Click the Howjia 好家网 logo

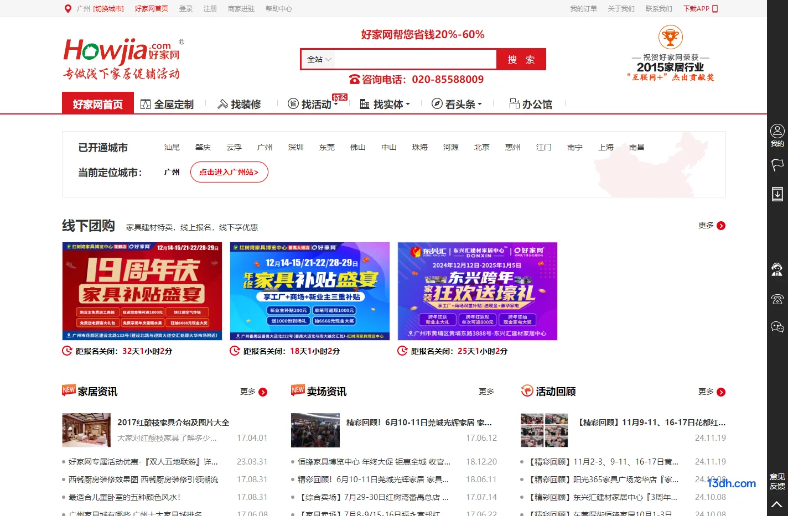tap(124, 59)
